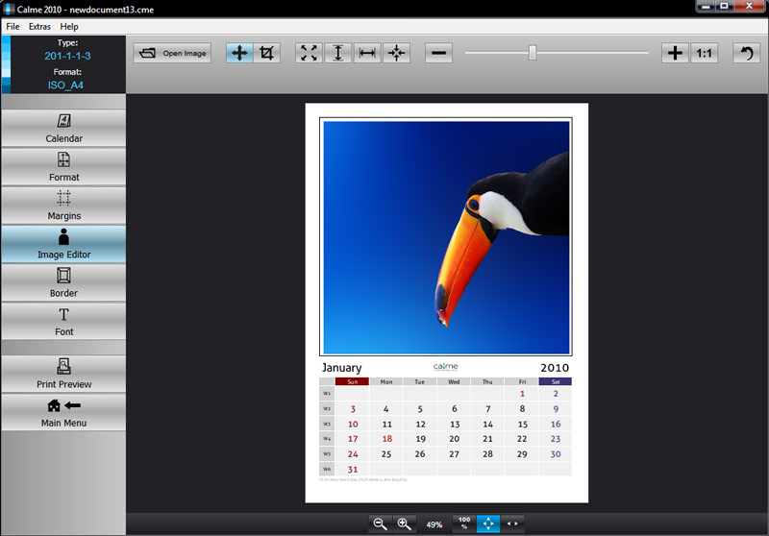The height and width of the screenshot is (536, 769).
Task: Open the File menu
Action: click(x=12, y=26)
